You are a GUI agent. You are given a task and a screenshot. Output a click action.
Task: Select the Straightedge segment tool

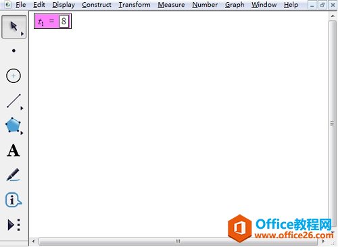[14, 101]
